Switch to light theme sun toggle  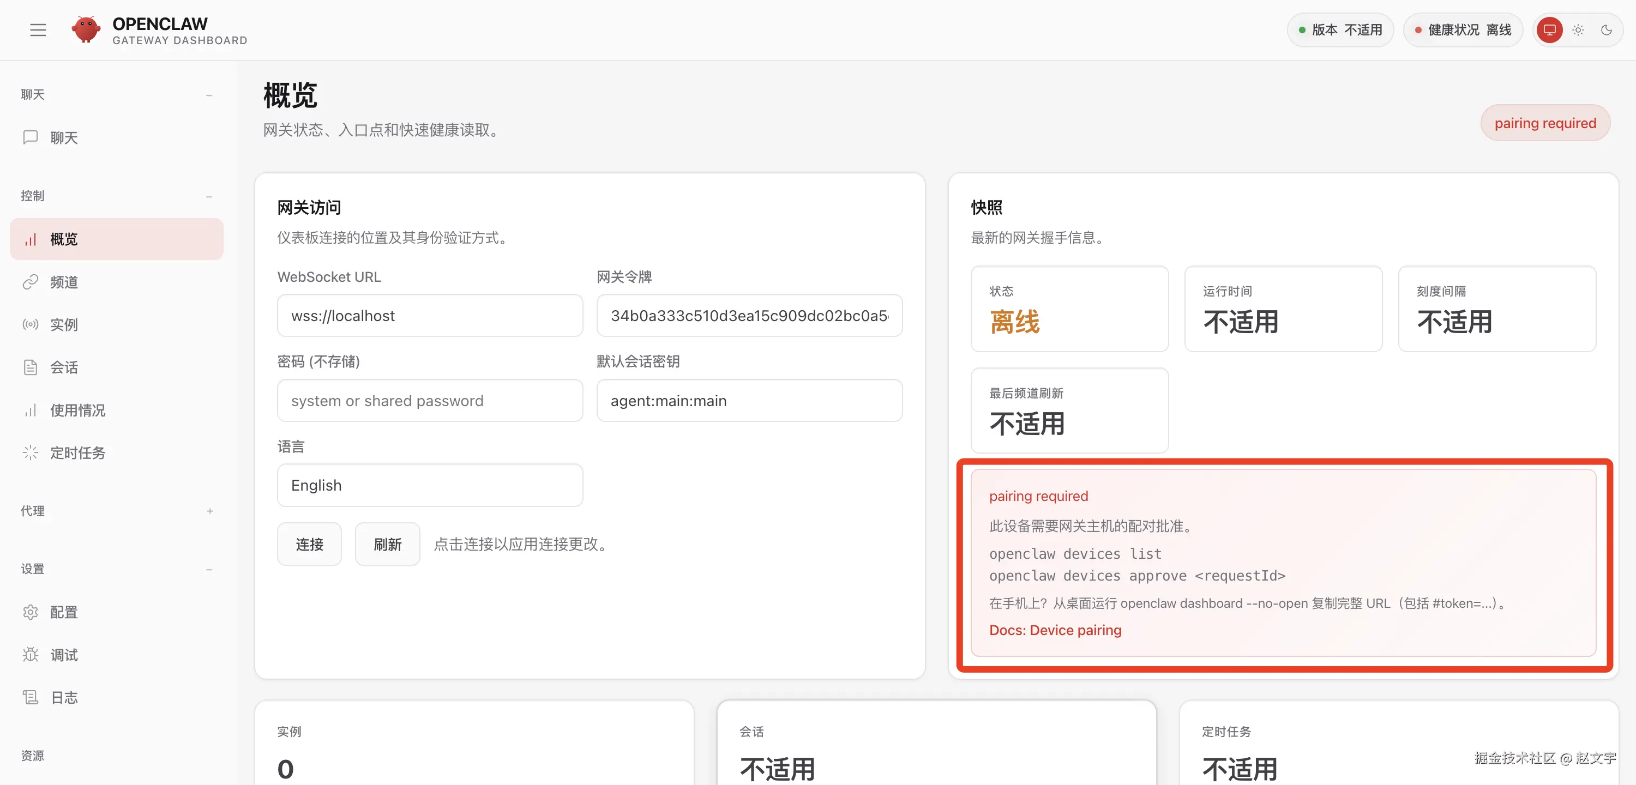point(1578,30)
